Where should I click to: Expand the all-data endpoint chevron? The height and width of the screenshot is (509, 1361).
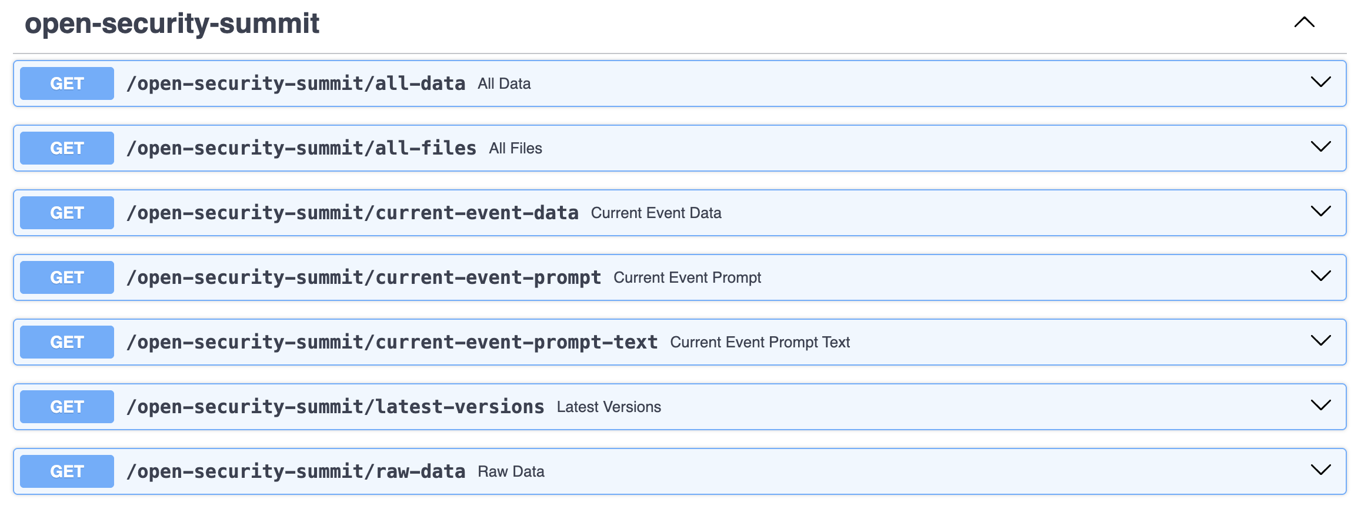point(1320,82)
